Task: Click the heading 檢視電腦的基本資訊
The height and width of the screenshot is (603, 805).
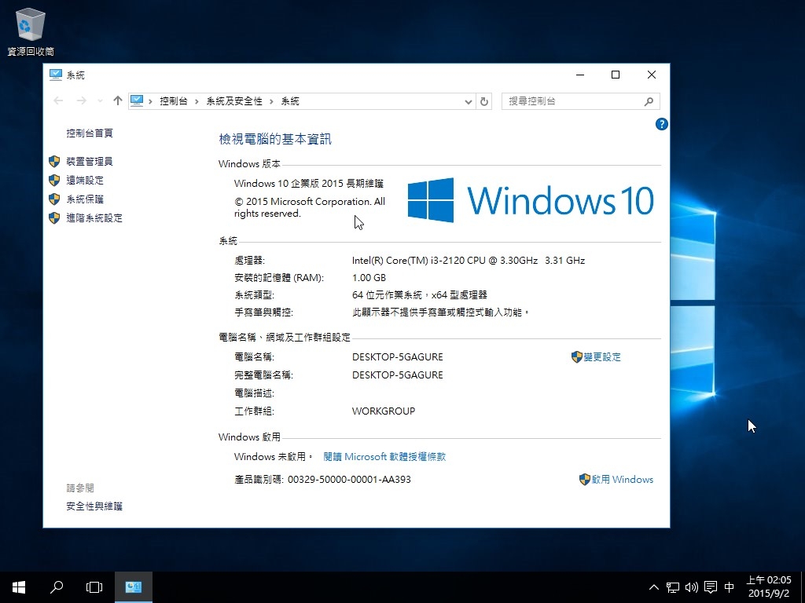Action: pyautogui.click(x=275, y=139)
